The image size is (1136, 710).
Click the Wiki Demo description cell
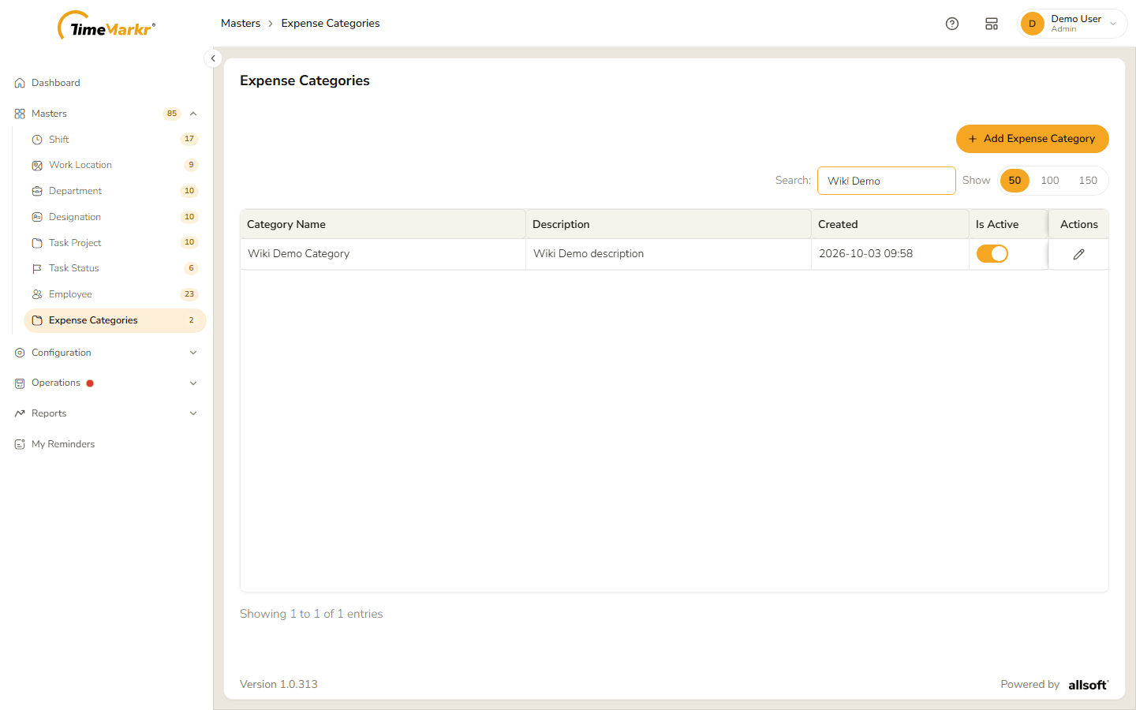668,254
